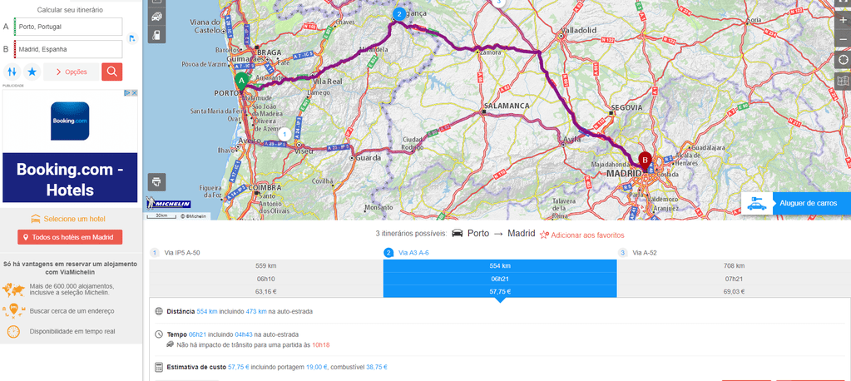Viewport: 851px width, 381px height.
Task: Click the SALAMANCA city label on map
Action: [507, 106]
